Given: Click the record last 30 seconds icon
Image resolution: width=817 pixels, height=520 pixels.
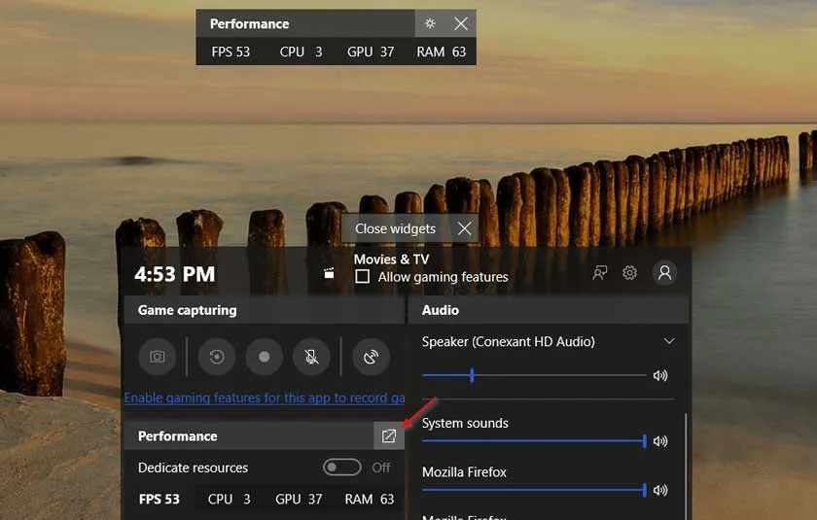Looking at the screenshot, I should pyautogui.click(x=217, y=357).
